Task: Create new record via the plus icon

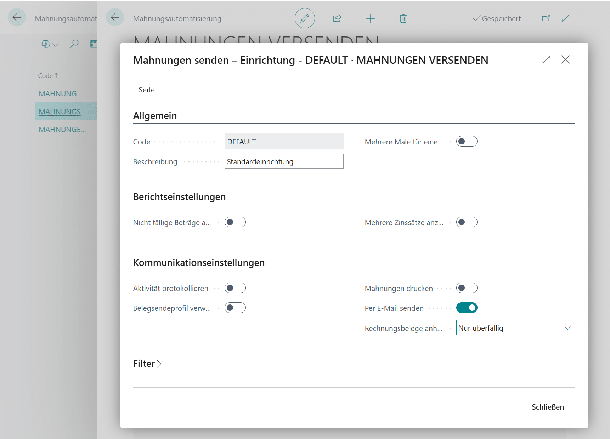Action: [x=370, y=18]
